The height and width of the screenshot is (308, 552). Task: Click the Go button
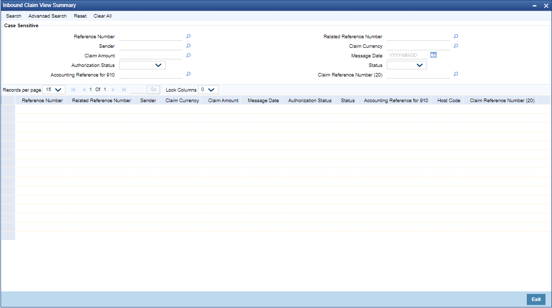(154, 90)
